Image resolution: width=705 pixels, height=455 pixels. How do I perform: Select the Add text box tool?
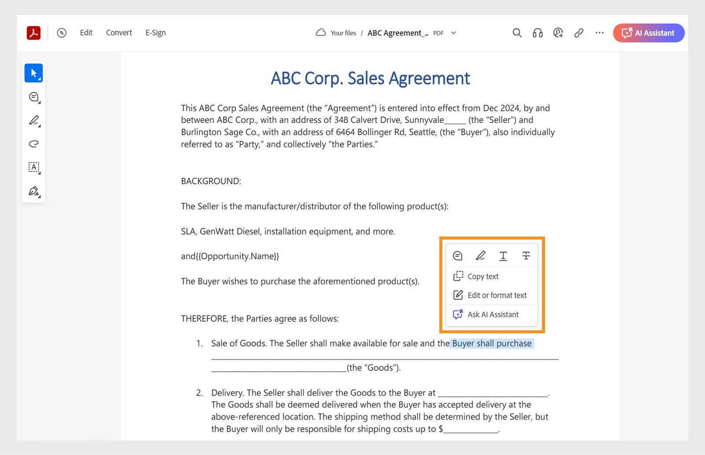pyautogui.click(x=33, y=167)
